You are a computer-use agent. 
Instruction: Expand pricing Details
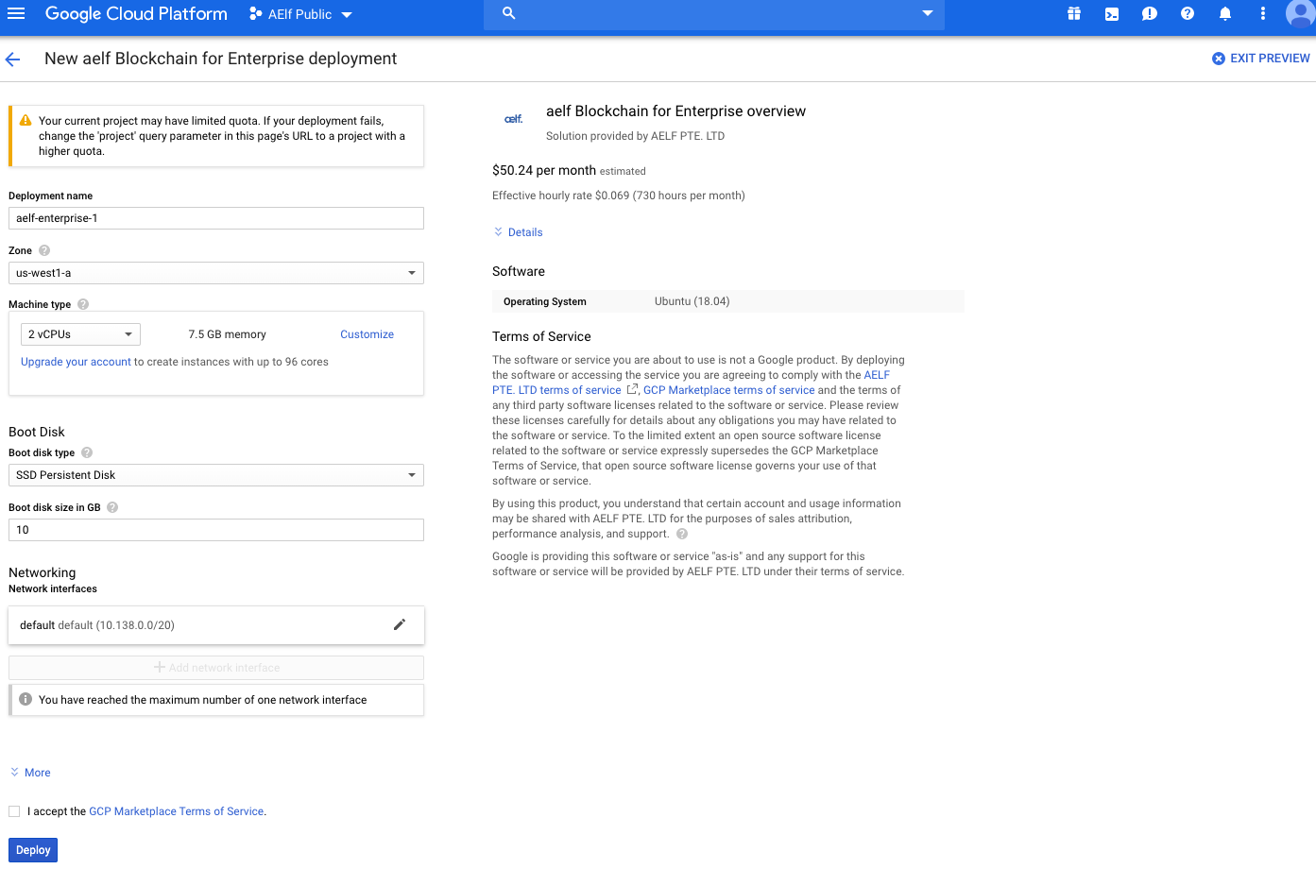click(x=518, y=232)
